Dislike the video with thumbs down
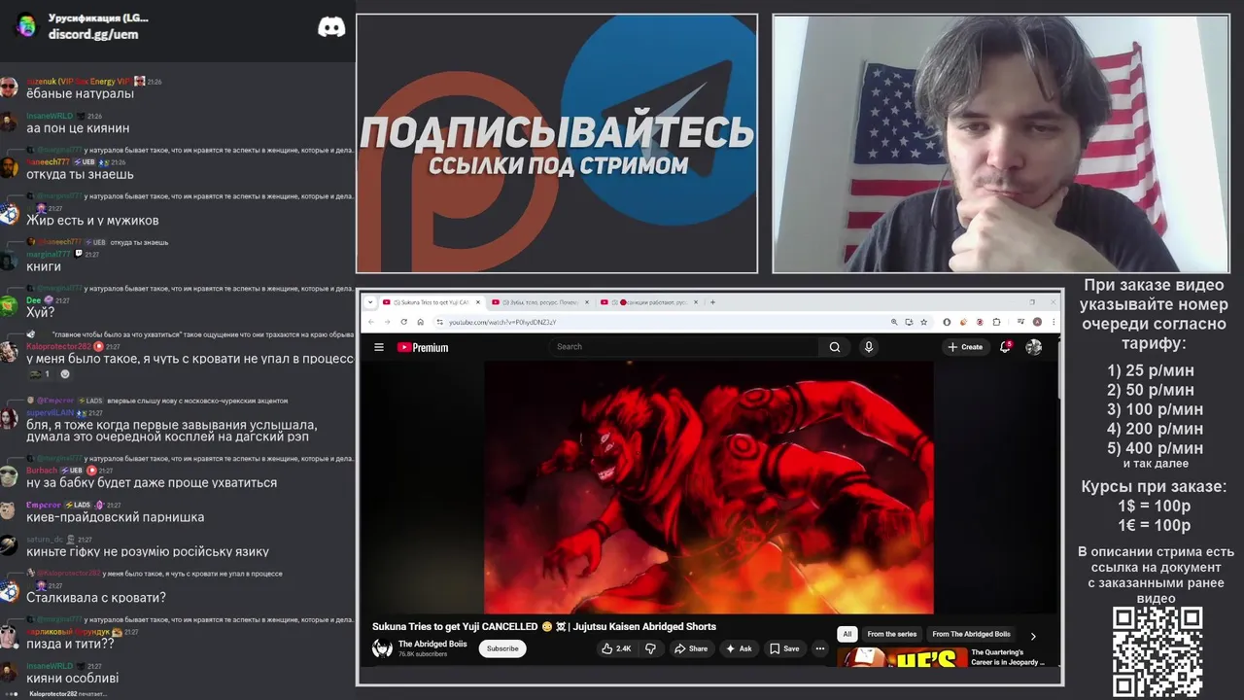Image resolution: width=1244 pixels, height=700 pixels. click(650, 648)
